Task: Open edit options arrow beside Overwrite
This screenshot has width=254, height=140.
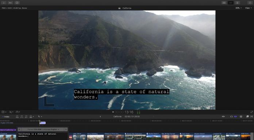Action: click(x=33, y=117)
